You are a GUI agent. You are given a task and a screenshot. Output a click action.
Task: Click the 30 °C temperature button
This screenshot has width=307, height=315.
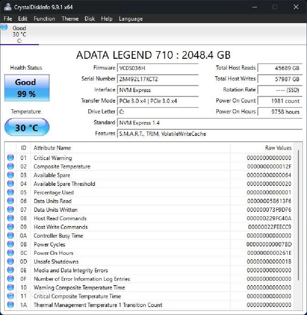[x=27, y=127]
